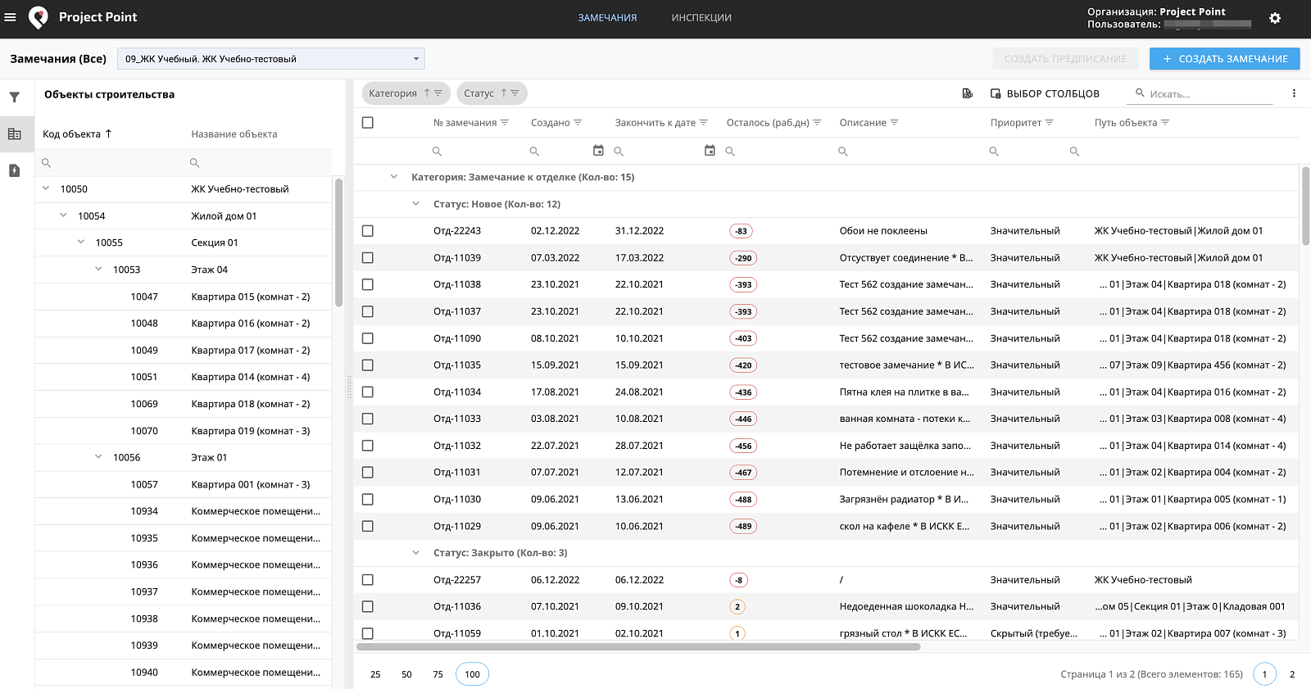Set page size to 25 rows
The image size is (1311, 689).
[375, 674]
